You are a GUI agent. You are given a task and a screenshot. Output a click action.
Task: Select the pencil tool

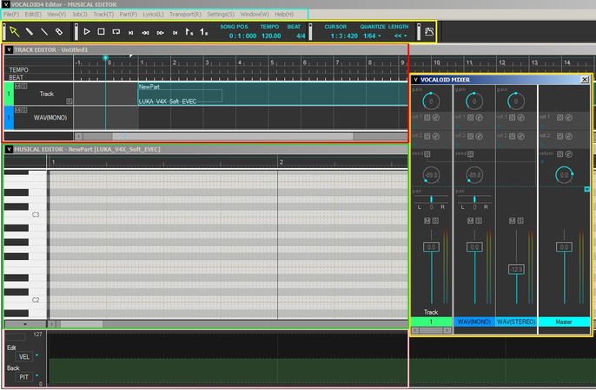click(30, 31)
